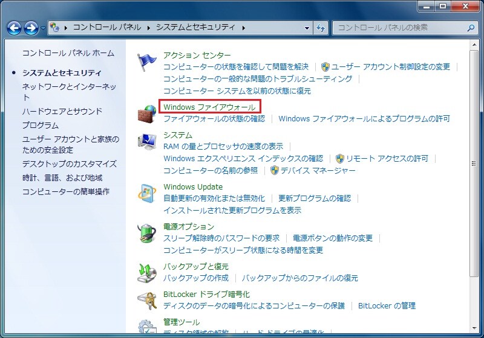Click リモート アクセスの許可 link

click(x=387, y=159)
